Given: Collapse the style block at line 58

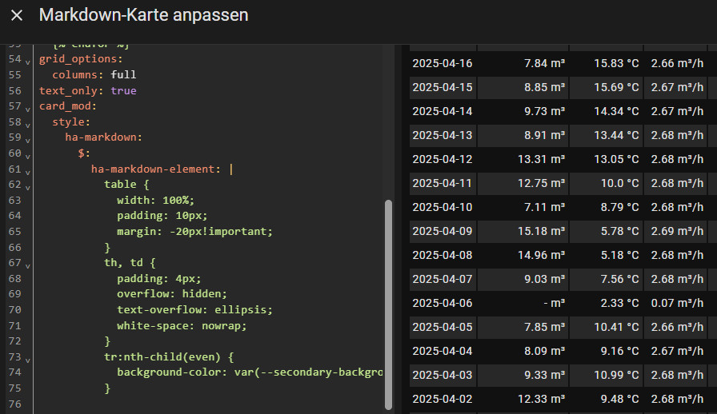Looking at the screenshot, I should click(x=28, y=124).
